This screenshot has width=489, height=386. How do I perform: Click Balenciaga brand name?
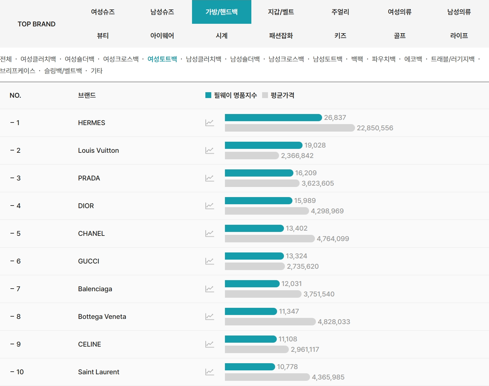[95, 289]
